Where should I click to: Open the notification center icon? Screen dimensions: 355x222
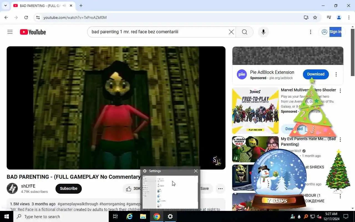[346, 216]
